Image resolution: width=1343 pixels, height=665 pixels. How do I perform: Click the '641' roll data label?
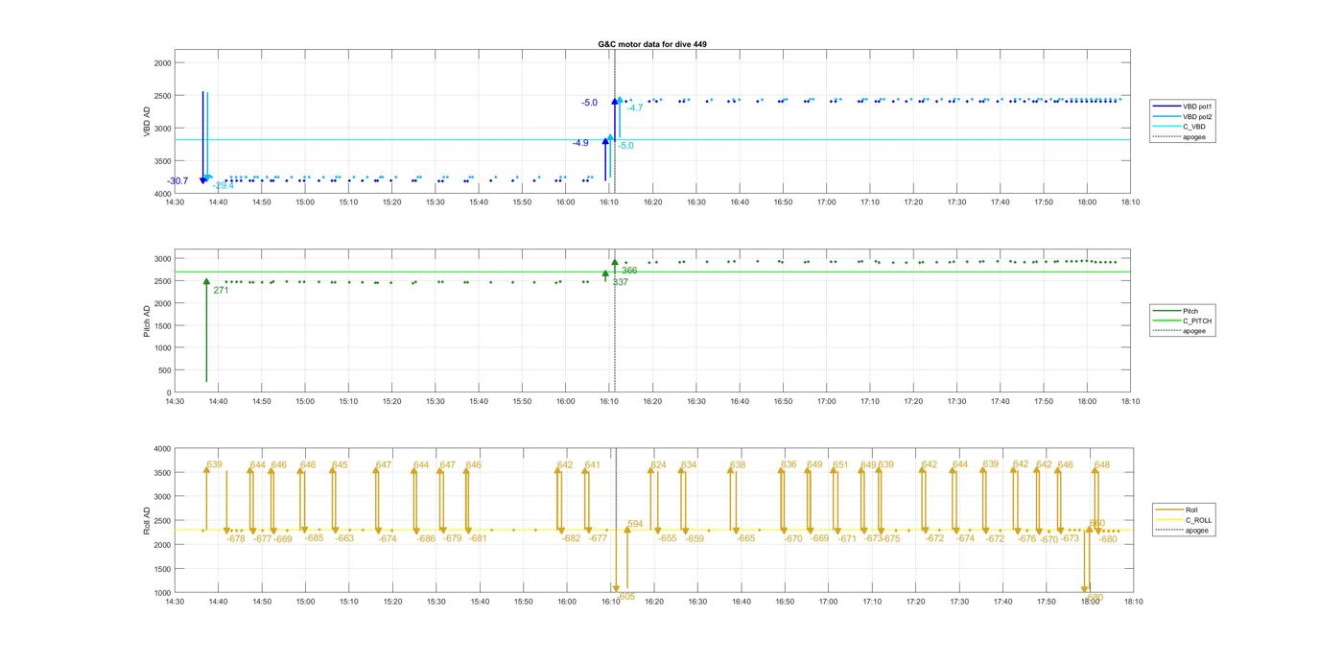(x=593, y=464)
